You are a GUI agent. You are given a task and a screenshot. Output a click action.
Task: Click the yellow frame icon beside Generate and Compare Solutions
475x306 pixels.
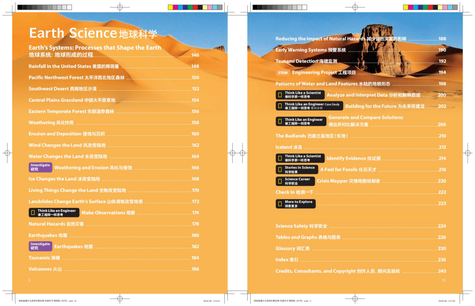(280, 122)
